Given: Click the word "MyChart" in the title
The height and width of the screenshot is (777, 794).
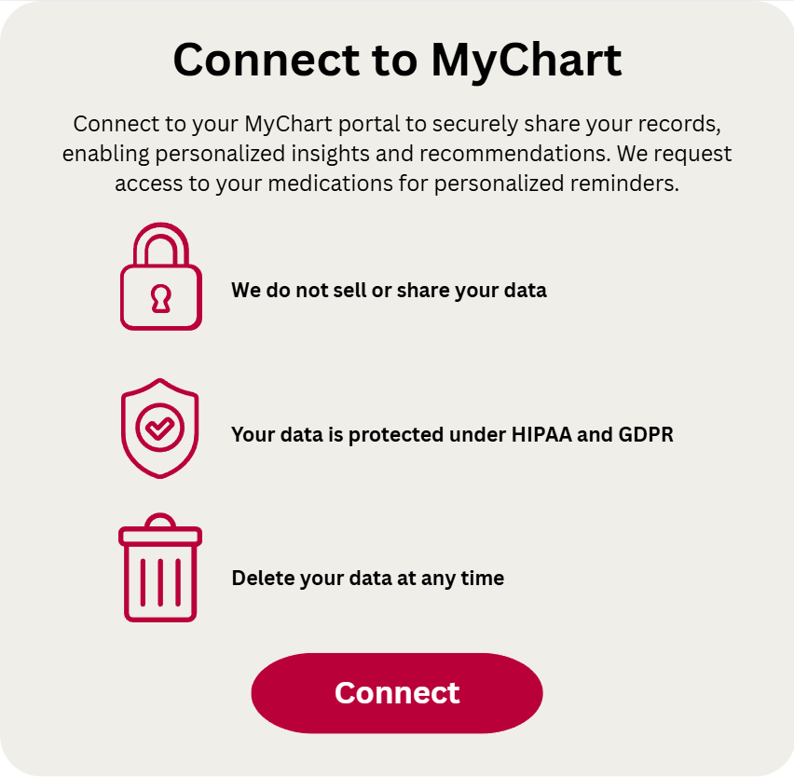Looking at the screenshot, I should click(526, 60).
